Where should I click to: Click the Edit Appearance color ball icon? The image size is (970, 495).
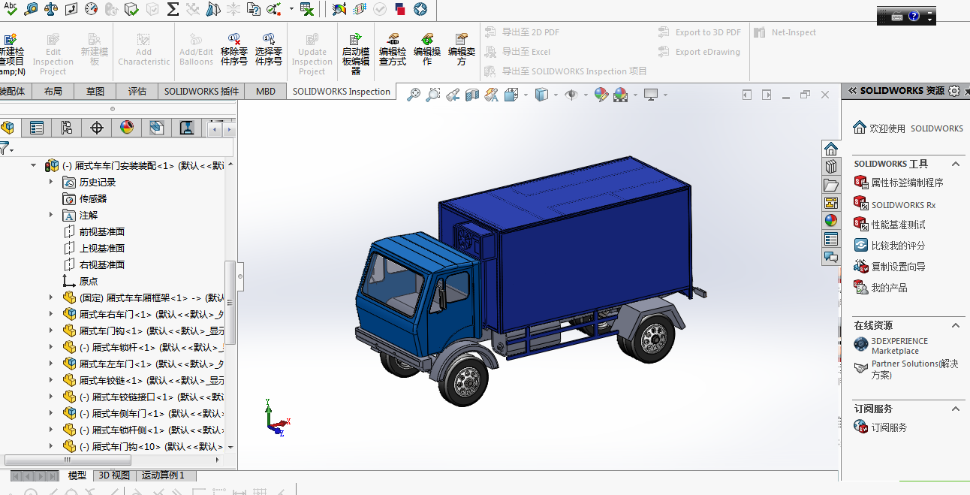[601, 95]
